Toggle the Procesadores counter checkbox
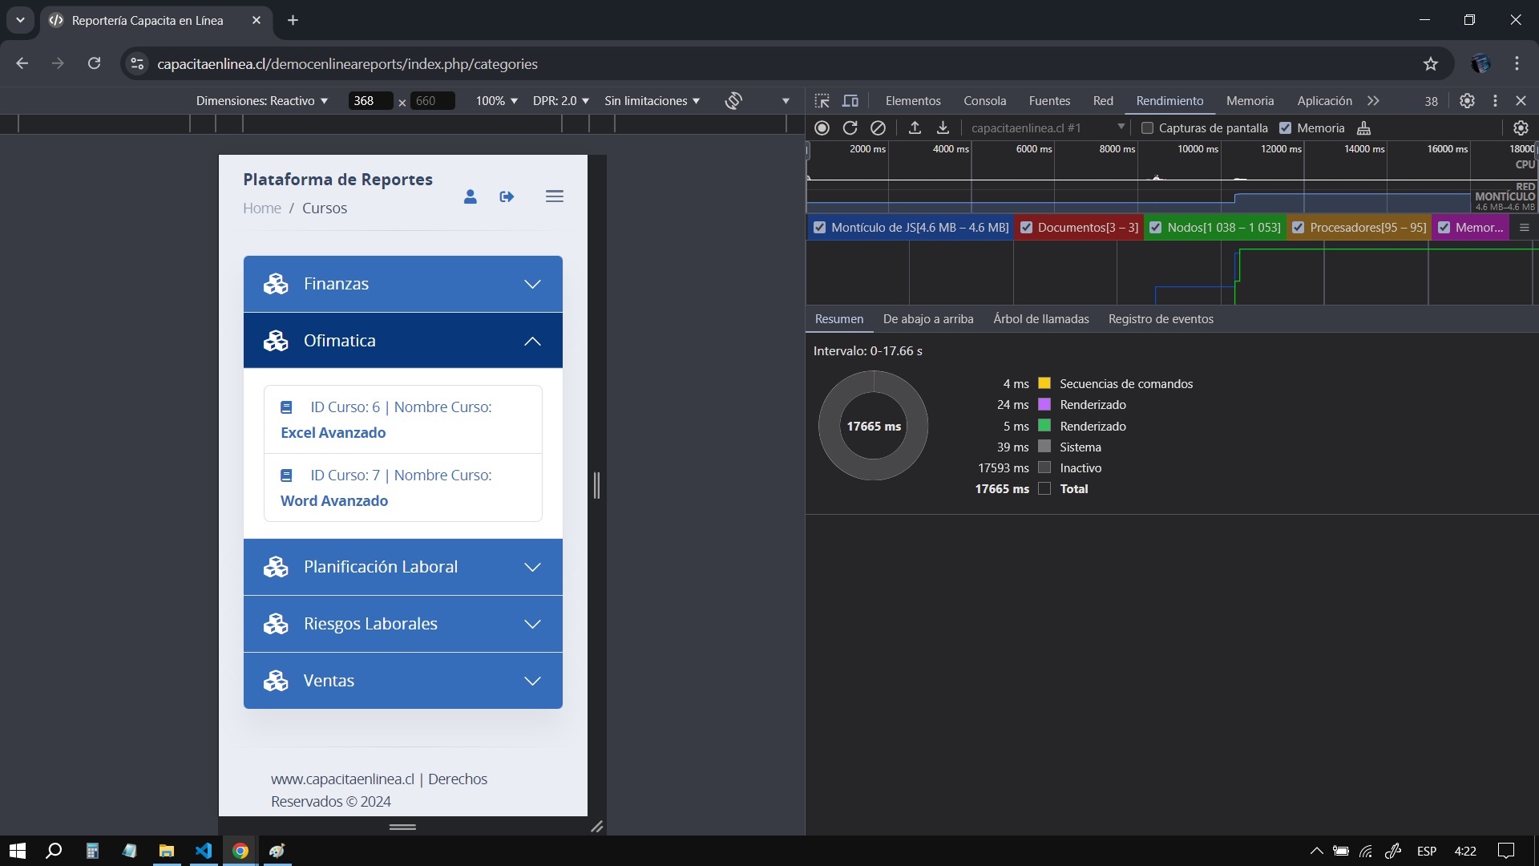This screenshot has height=866, width=1539. [x=1299, y=228]
